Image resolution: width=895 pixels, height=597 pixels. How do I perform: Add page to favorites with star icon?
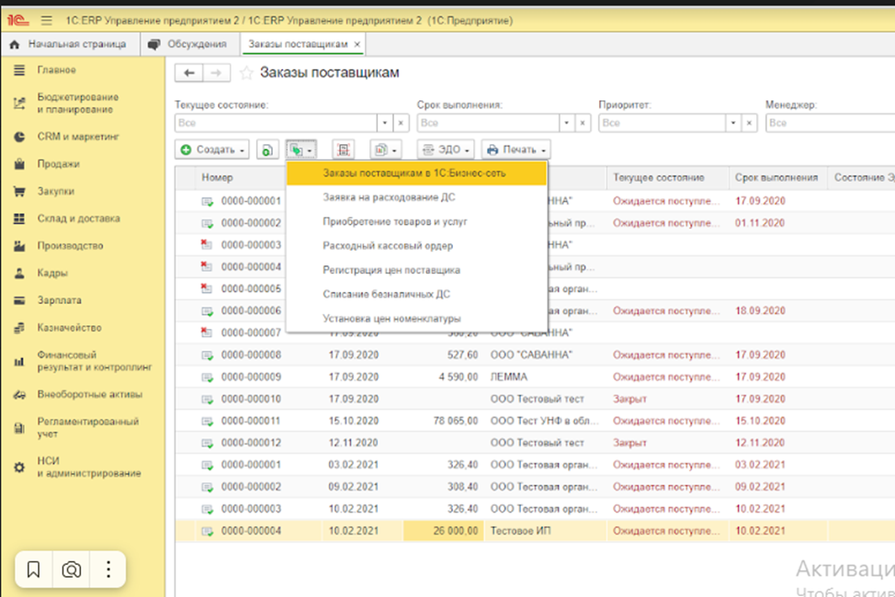(x=246, y=73)
